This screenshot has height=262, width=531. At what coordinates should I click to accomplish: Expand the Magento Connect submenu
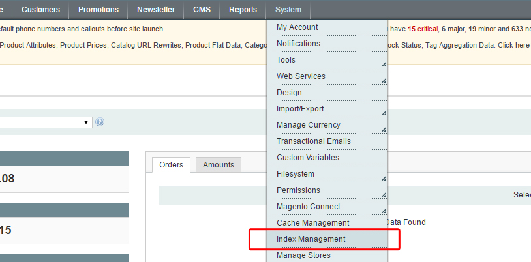coord(327,207)
